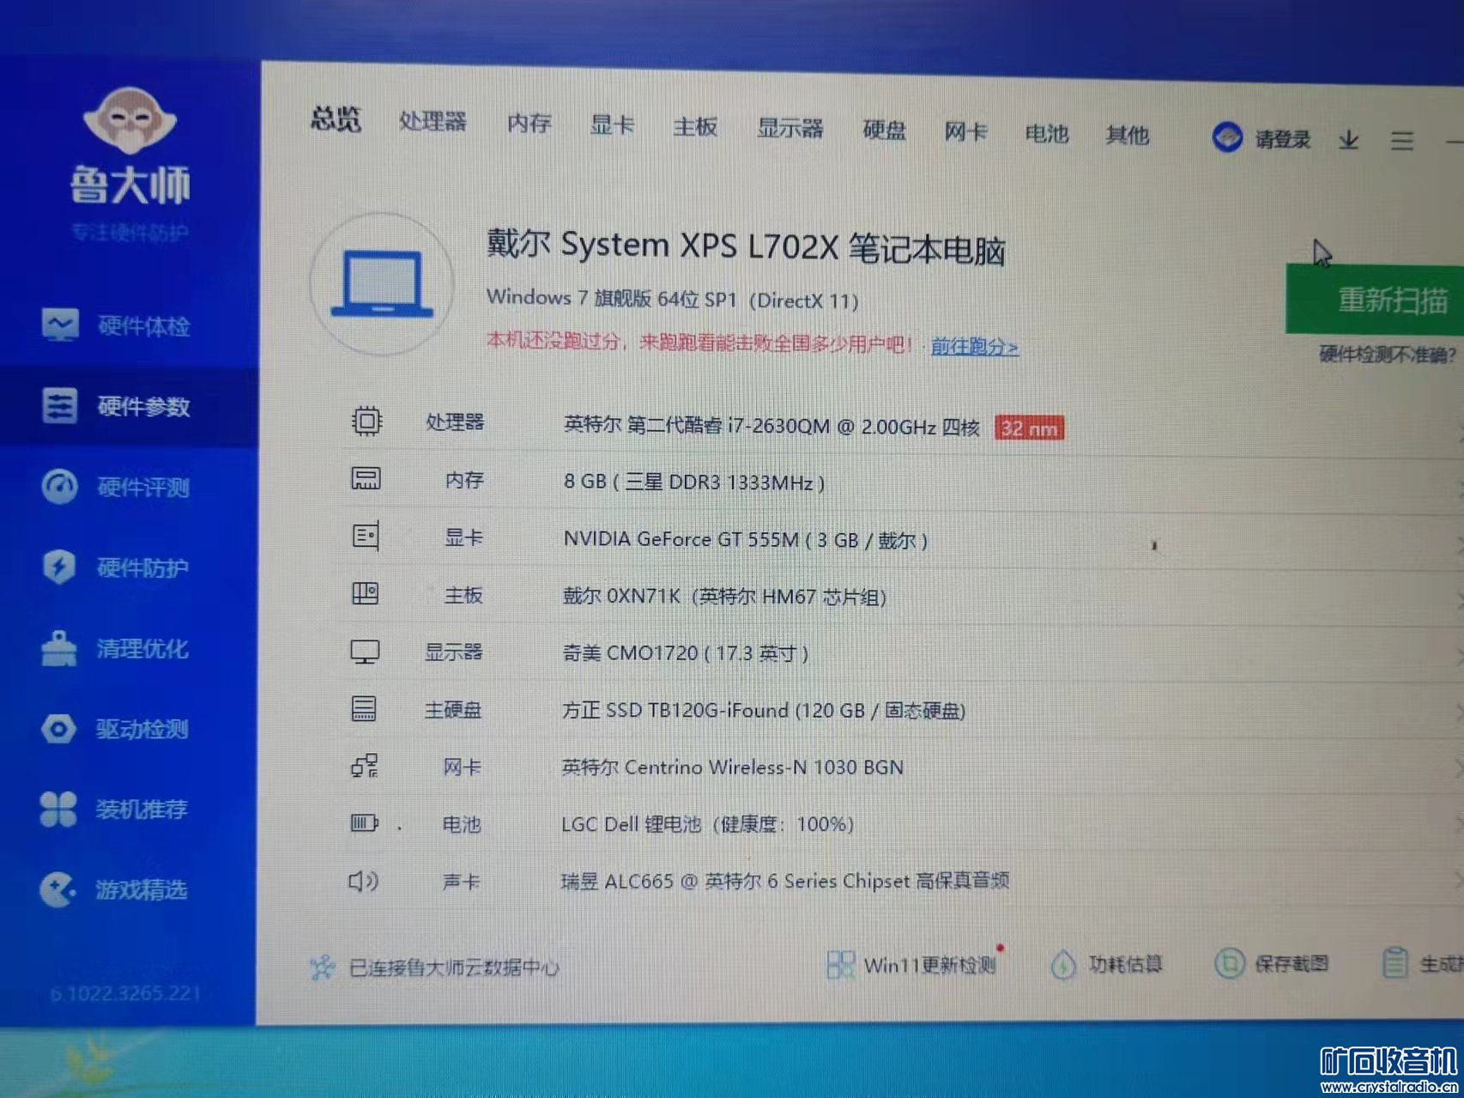Viewport: 1464px width, 1098px height.
Task: Switch to the 内存 tab
Action: point(529,124)
